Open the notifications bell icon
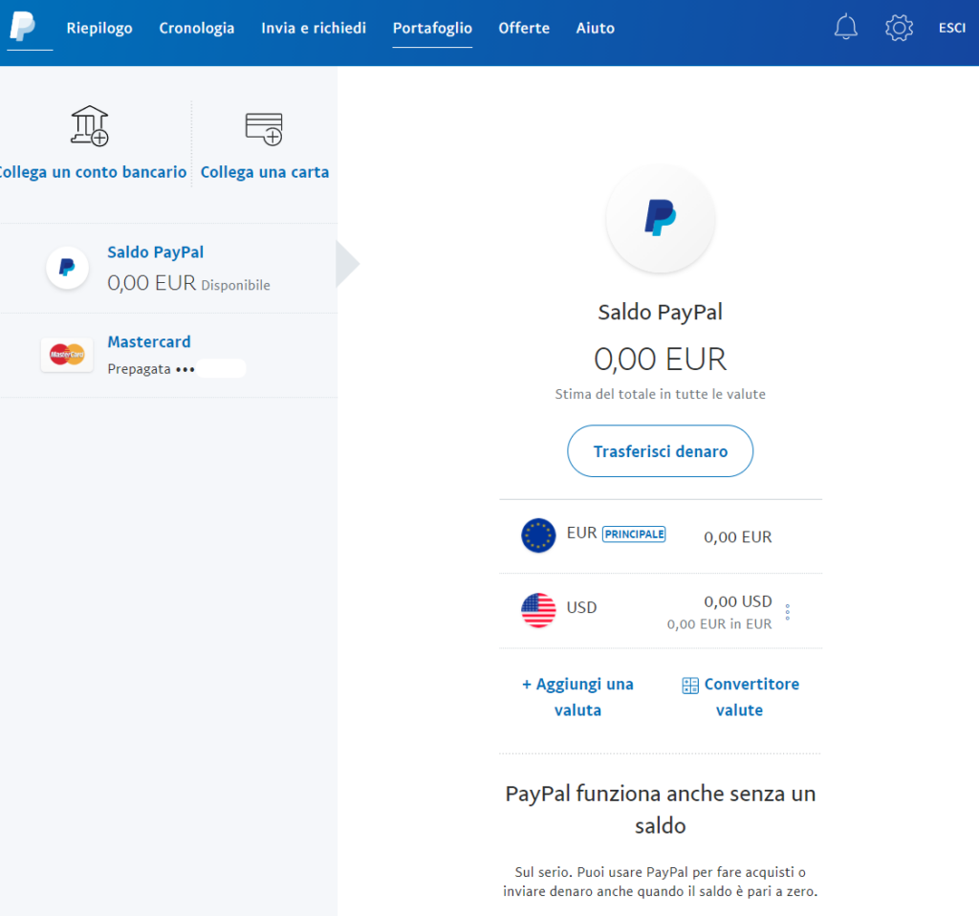 pos(846,28)
